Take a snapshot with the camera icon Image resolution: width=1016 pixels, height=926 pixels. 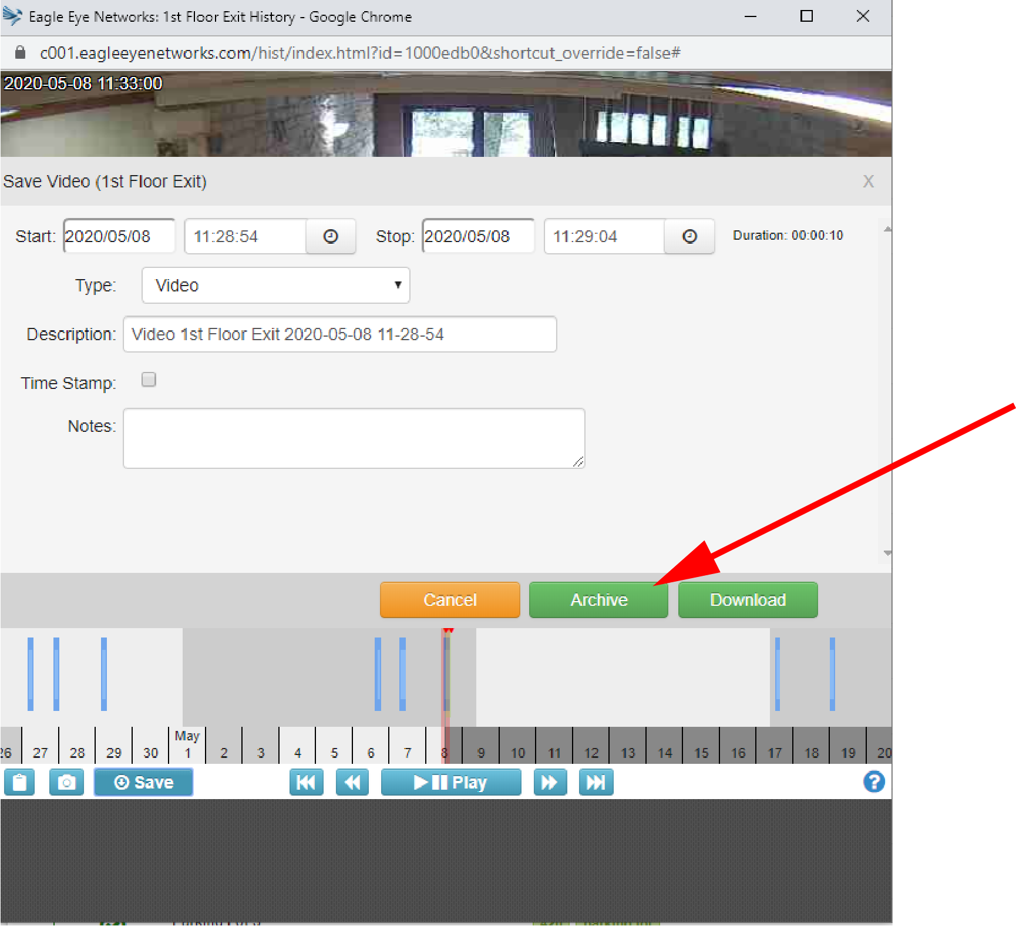[66, 783]
